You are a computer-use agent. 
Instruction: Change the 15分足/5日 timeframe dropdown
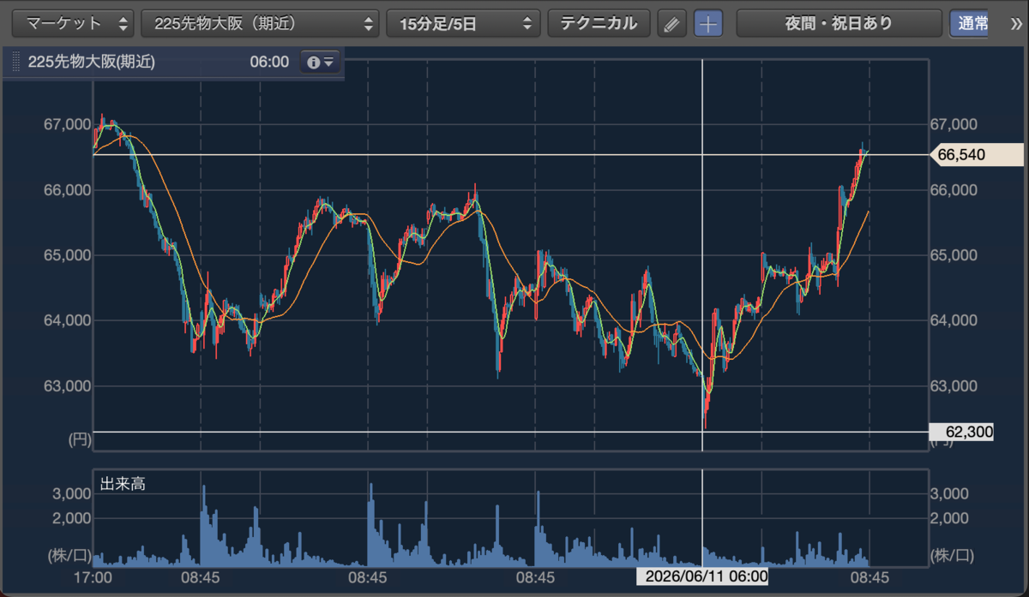click(x=463, y=23)
